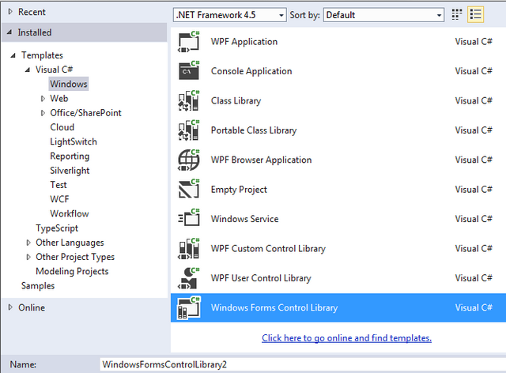The image size is (506, 373).
Task: Click the Empty Project template icon
Action: [189, 190]
